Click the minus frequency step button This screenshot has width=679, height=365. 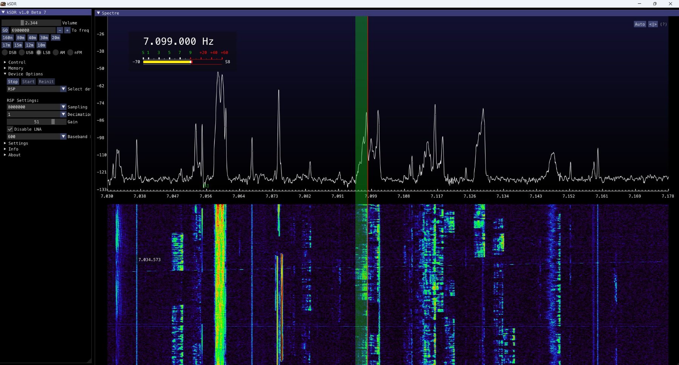(x=60, y=30)
